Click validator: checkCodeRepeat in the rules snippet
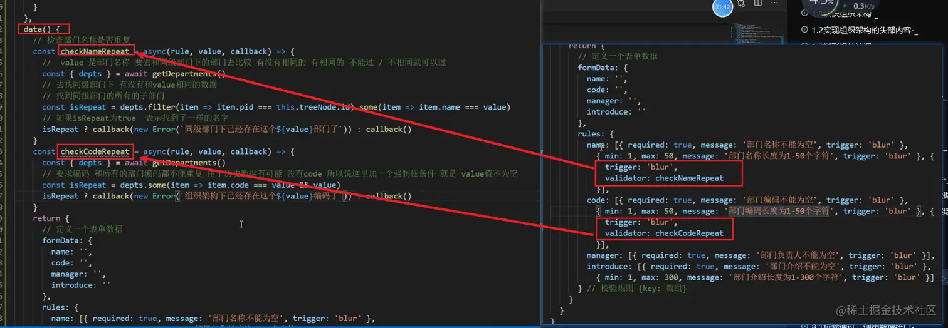Image resolution: width=948 pixels, height=328 pixels. point(663,233)
